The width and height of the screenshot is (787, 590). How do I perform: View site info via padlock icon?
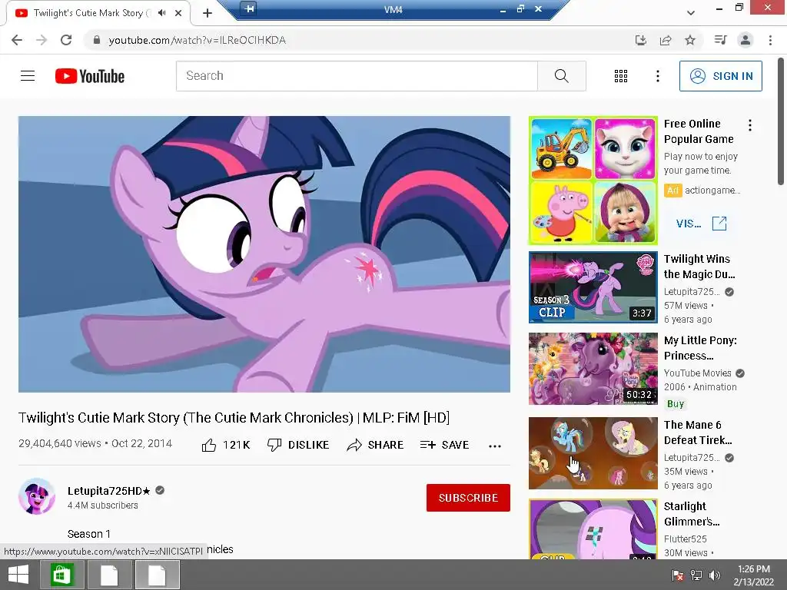pyautogui.click(x=97, y=40)
